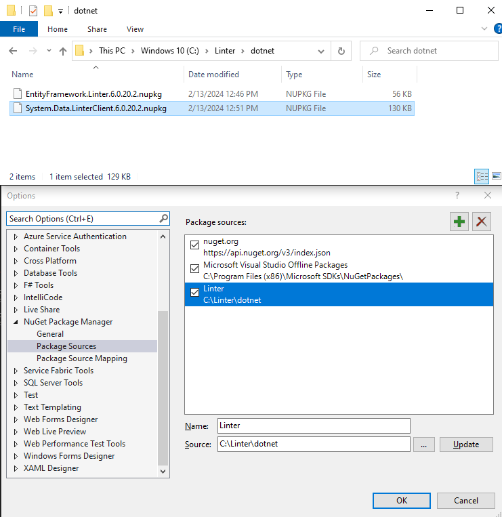Click the file icon of EntityFramework.Linter nupkg
The image size is (502, 517).
(18, 94)
